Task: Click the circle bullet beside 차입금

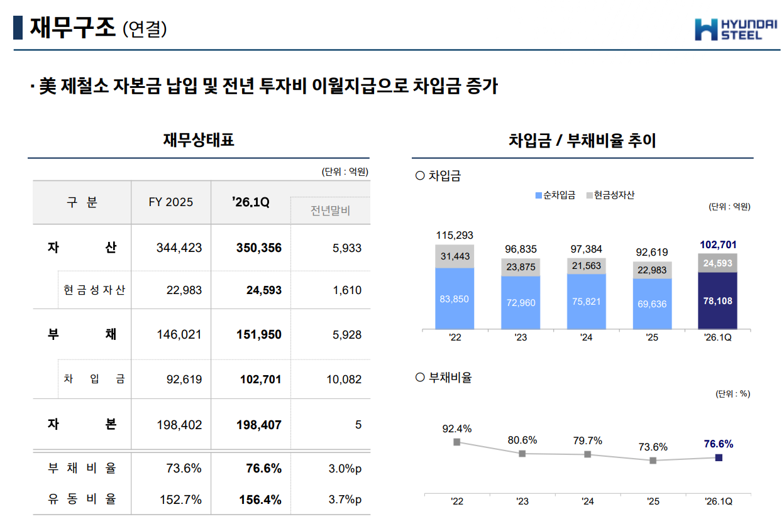Action: point(420,176)
